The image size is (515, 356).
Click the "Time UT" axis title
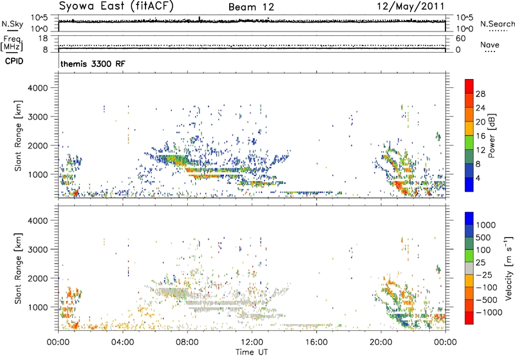252,352
